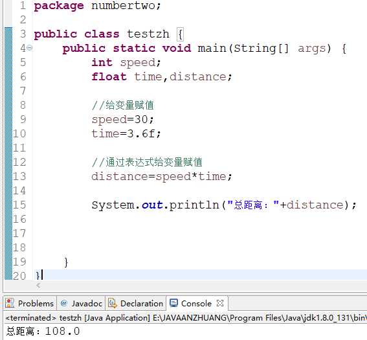Viewport: 367px width, 340px height.
Task: Click the closing brace on line 19
Action: point(66,262)
